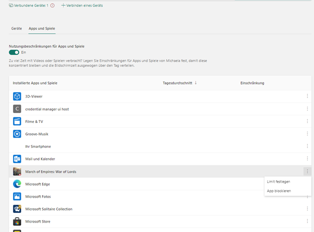Click Verbinden eines Geräts link
The height and width of the screenshot is (232, 314).
[x=82, y=5]
